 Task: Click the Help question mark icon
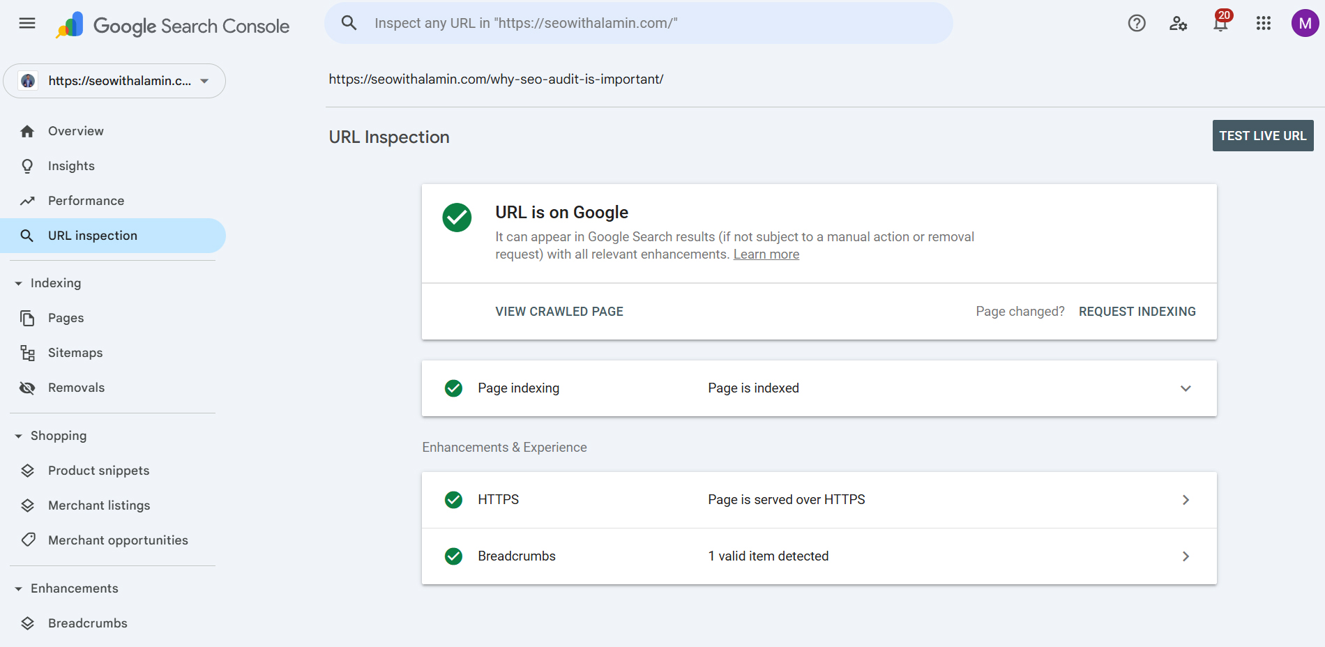[1137, 24]
